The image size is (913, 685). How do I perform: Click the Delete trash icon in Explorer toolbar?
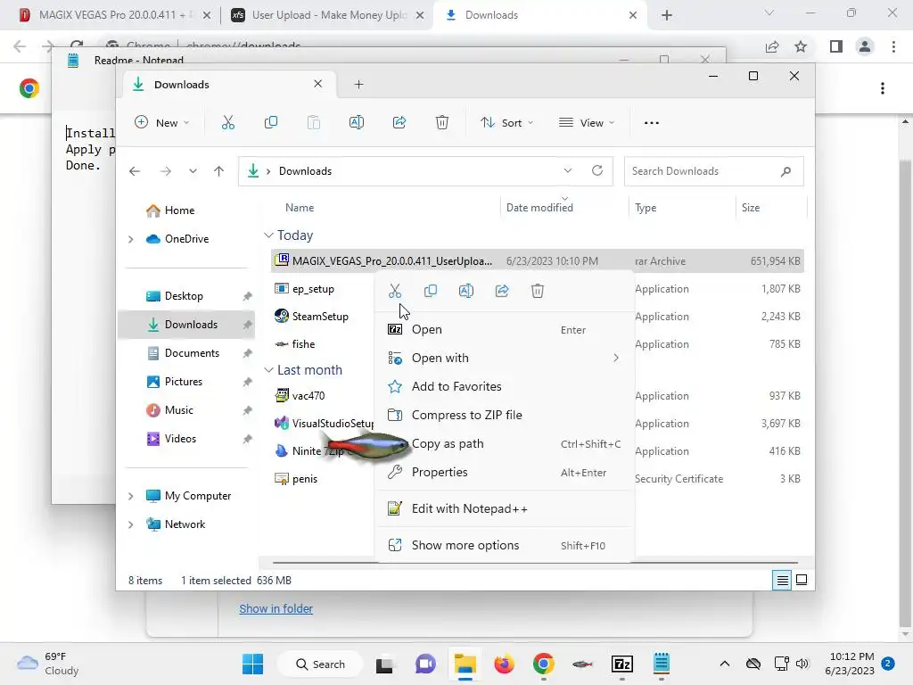(442, 122)
